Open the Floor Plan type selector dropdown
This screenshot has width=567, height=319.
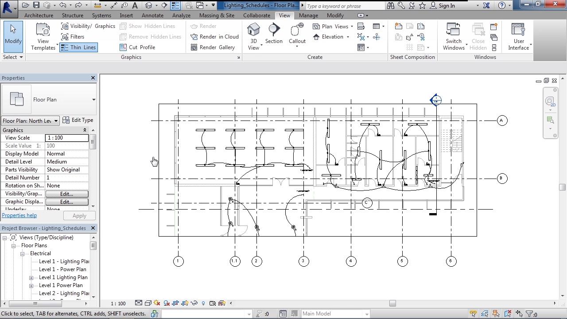[93, 100]
